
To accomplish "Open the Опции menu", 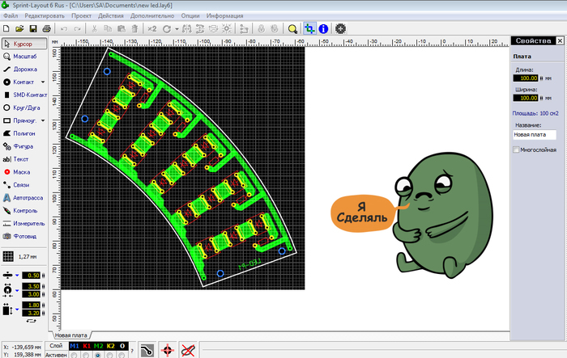I will pos(190,16).
